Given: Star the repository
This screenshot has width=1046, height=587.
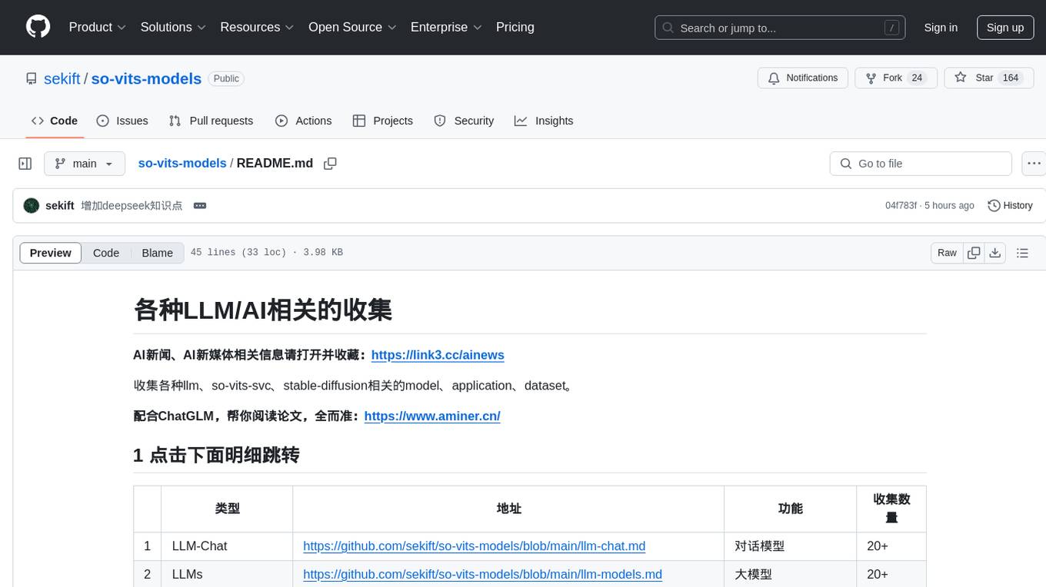Looking at the screenshot, I should [x=988, y=78].
